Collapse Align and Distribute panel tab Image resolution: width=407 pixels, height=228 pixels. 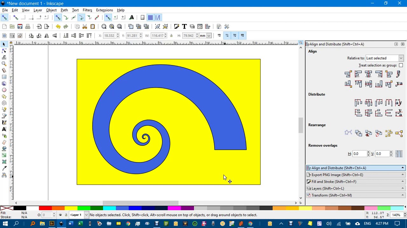[x=356, y=168]
